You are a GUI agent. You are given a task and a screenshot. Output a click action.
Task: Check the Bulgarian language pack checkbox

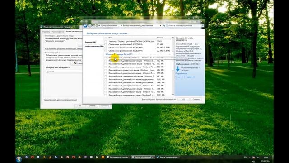point(106,61)
